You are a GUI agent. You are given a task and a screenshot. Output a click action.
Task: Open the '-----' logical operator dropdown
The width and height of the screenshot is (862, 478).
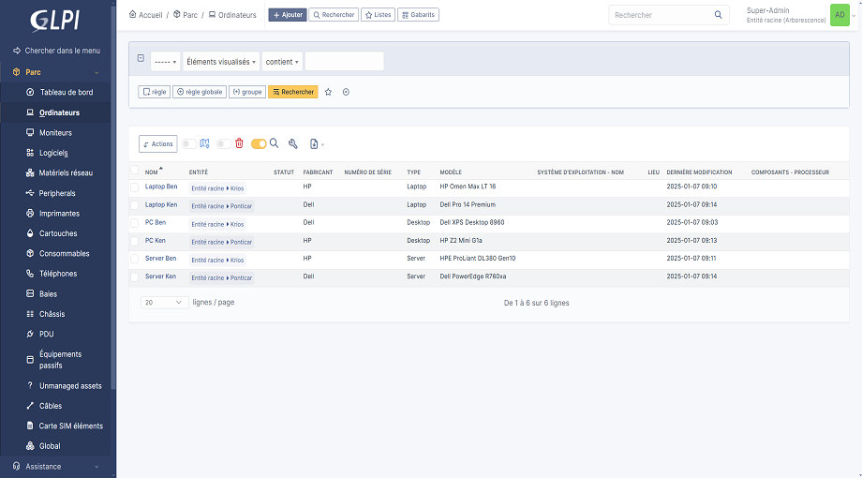click(x=165, y=62)
